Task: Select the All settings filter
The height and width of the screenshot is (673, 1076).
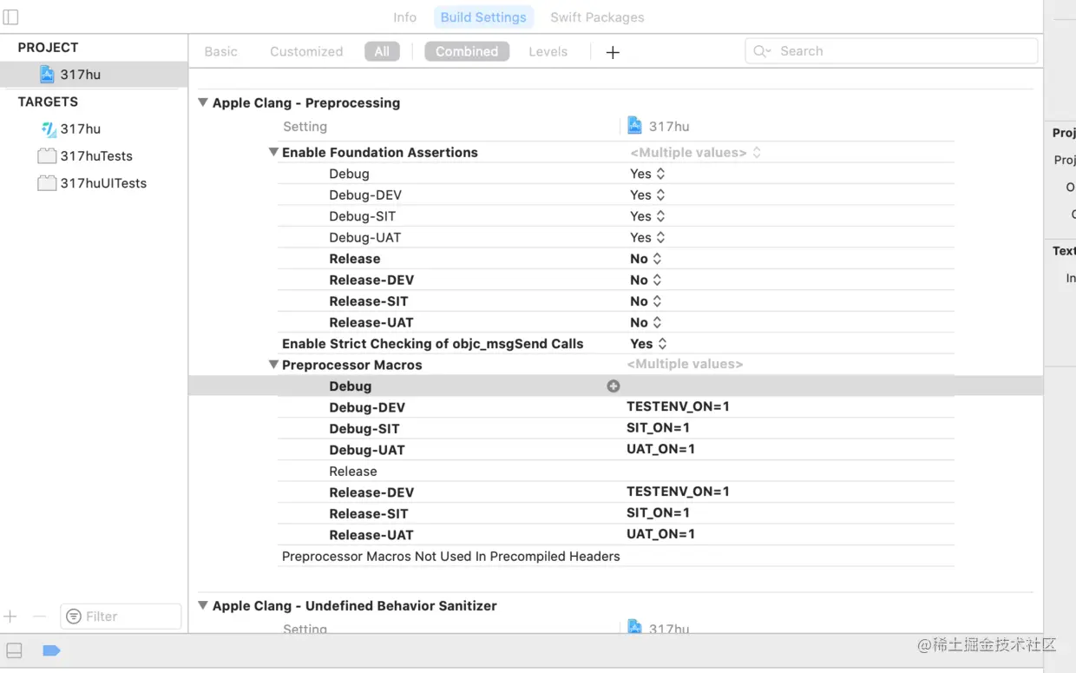Action: coord(382,51)
